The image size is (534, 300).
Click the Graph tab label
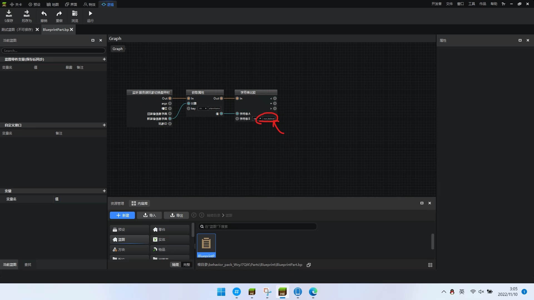[x=117, y=48]
